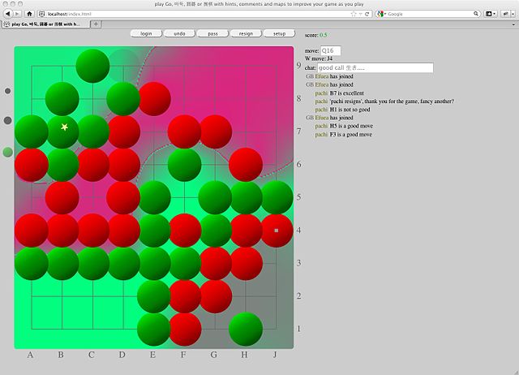The height and width of the screenshot is (375, 519).
Task: Select the large green dot left of board
Action: (x=7, y=152)
